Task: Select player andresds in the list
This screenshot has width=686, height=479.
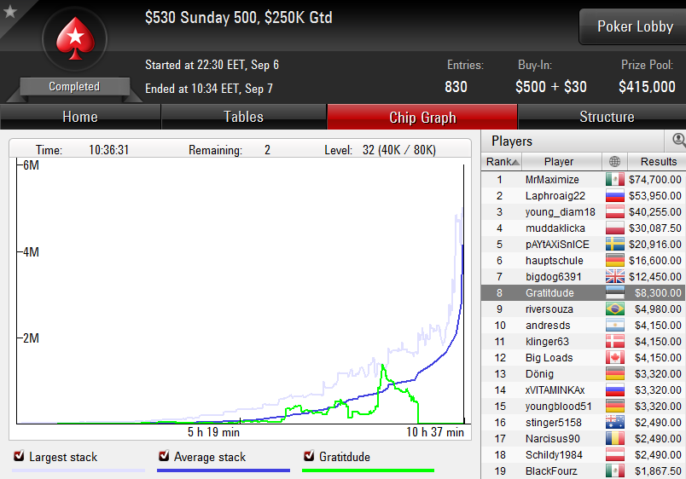Action: pyautogui.click(x=548, y=326)
